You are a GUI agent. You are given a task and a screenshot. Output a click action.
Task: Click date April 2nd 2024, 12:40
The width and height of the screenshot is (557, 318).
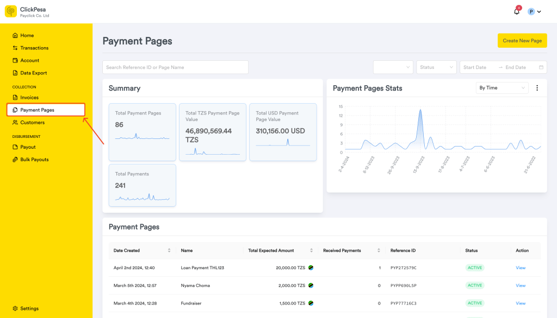(134, 268)
